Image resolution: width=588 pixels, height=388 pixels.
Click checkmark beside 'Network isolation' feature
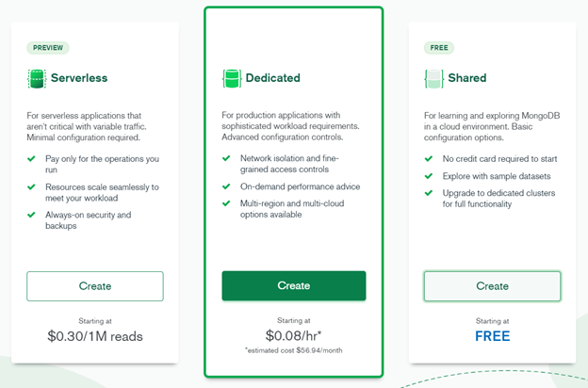(227, 159)
